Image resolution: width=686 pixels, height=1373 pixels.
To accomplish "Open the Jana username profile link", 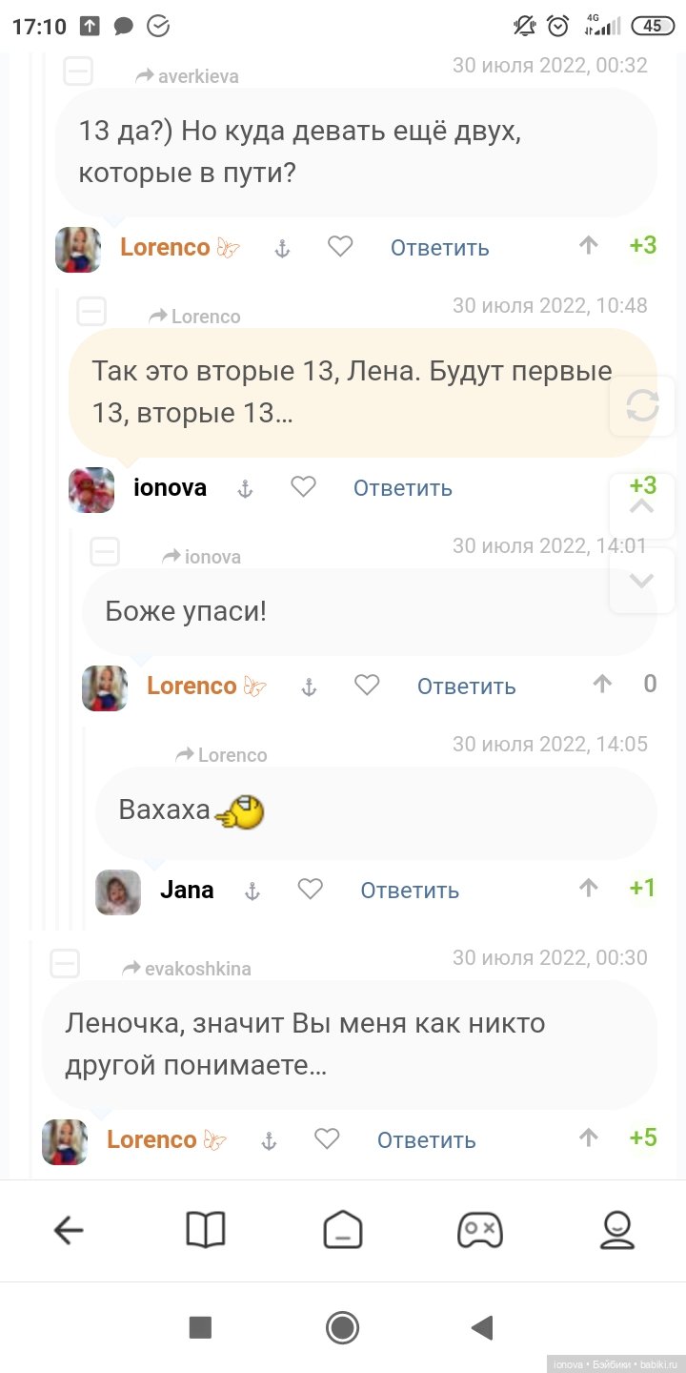I will pos(187,890).
